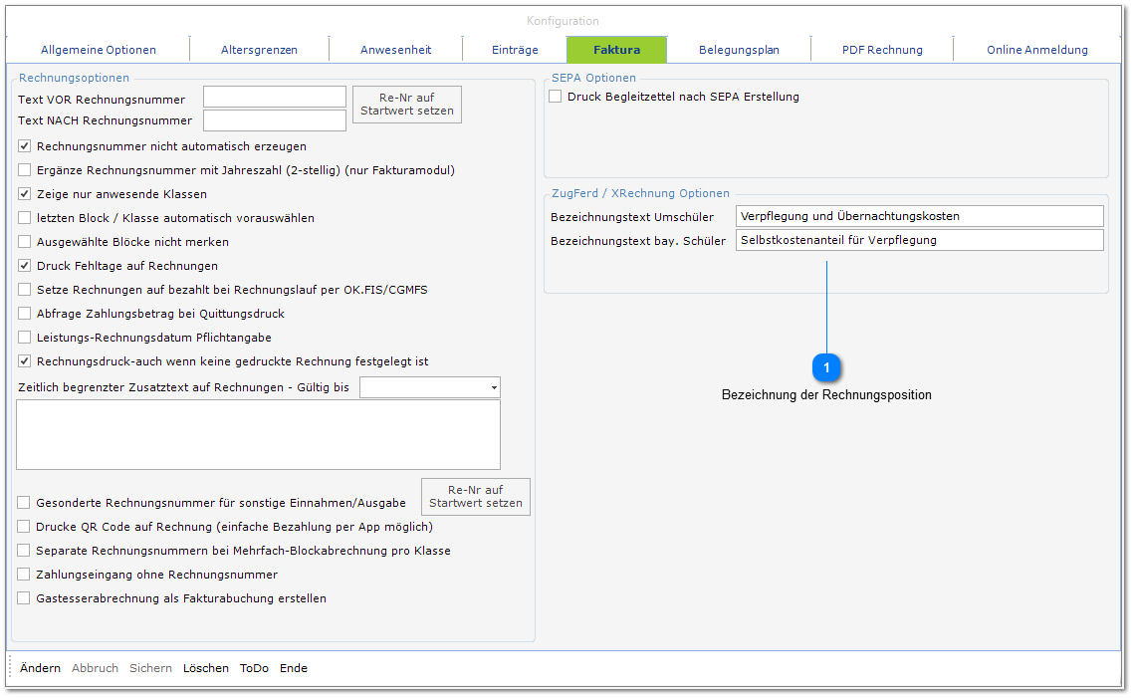The image size is (1133, 698).
Task: Enable Drucke QR Code auf Rechnung
Action: 25,527
